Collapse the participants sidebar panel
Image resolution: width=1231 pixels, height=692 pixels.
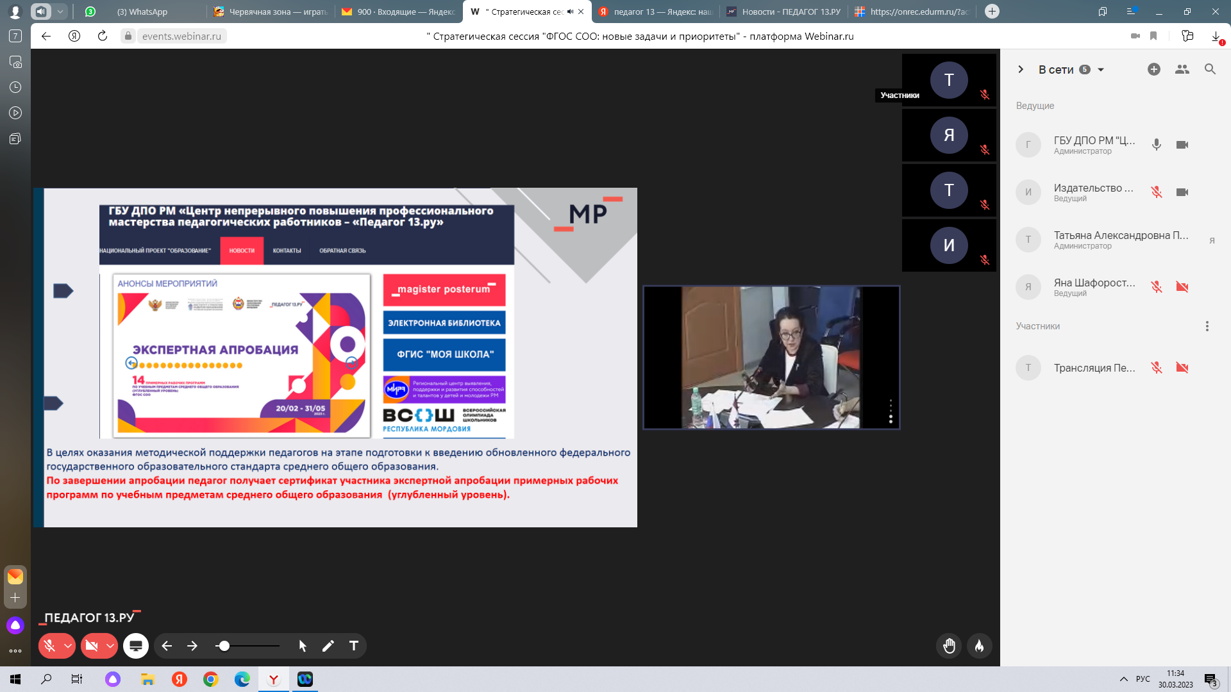[1021, 69]
